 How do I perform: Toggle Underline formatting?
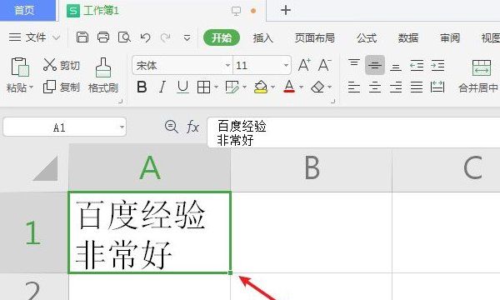tap(182, 87)
